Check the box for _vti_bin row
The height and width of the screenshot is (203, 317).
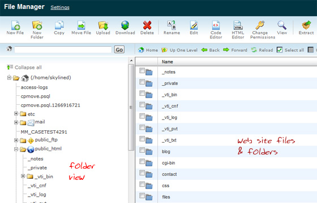coord(142,93)
